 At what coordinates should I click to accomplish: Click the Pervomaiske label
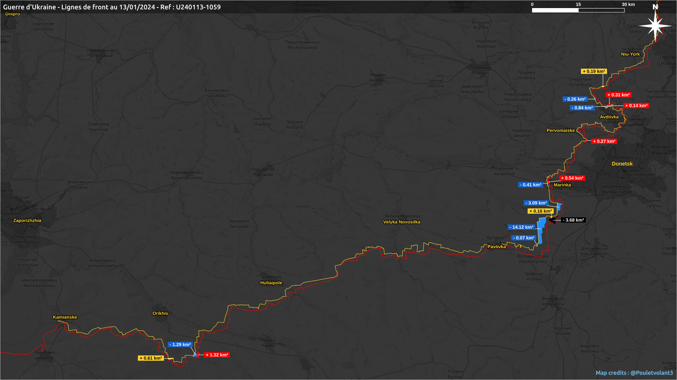tap(561, 131)
